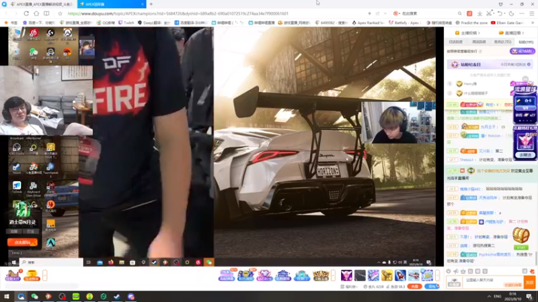Screen dimensions: 538x302
Task: Send the airplane gift item
Action: coord(414,275)
